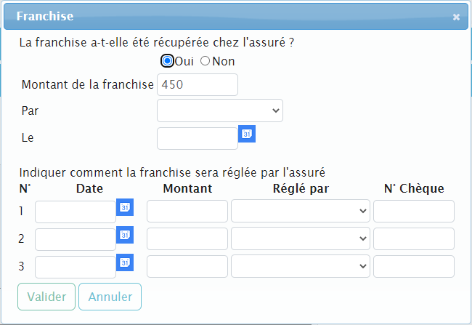Viewport: 472px width, 325px height.
Task: Close the Franchise dialog with X
Action: click(x=456, y=17)
